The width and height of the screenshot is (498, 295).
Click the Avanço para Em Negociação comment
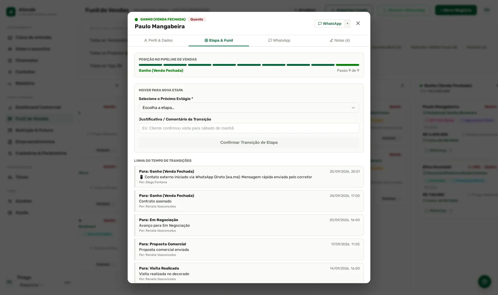point(164,225)
